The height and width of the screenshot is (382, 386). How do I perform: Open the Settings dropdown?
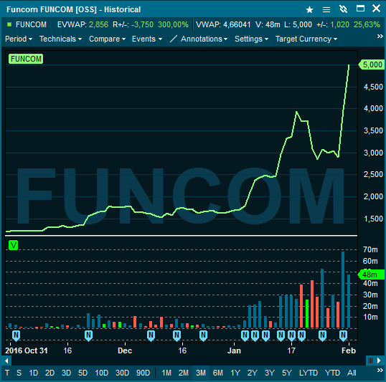pyautogui.click(x=251, y=39)
